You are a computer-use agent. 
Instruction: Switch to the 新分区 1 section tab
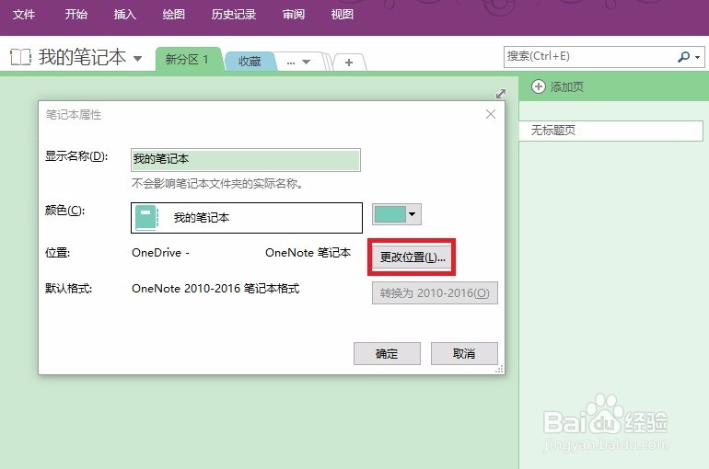187,59
